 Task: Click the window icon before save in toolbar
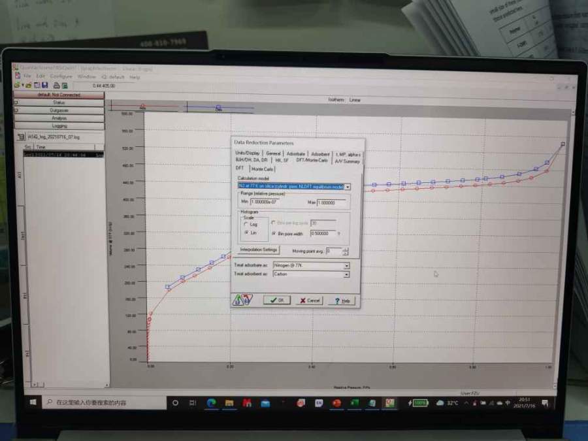click(37, 86)
